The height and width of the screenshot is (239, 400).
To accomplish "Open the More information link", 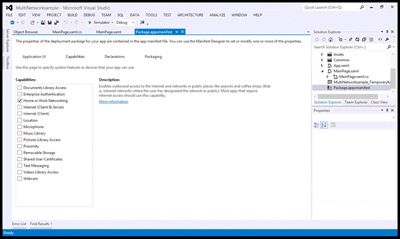I will [113, 101].
